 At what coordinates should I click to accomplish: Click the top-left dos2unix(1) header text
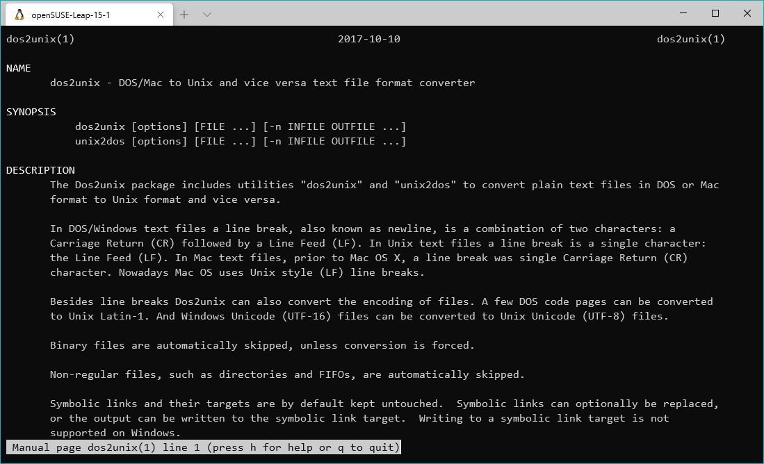click(40, 39)
